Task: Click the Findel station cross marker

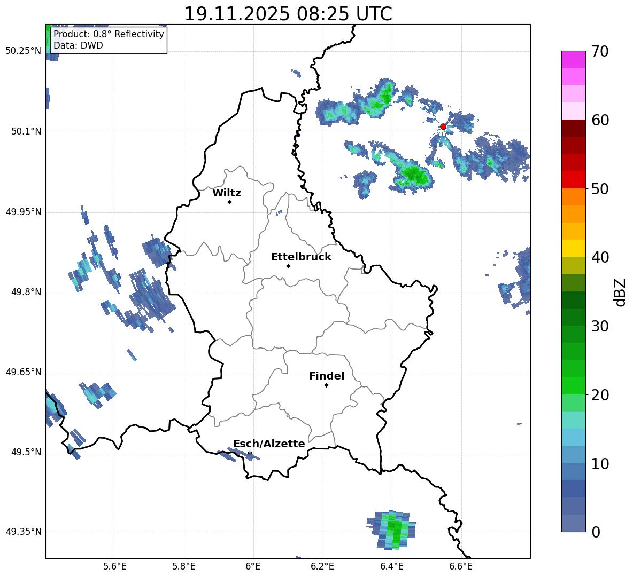Action: click(326, 385)
